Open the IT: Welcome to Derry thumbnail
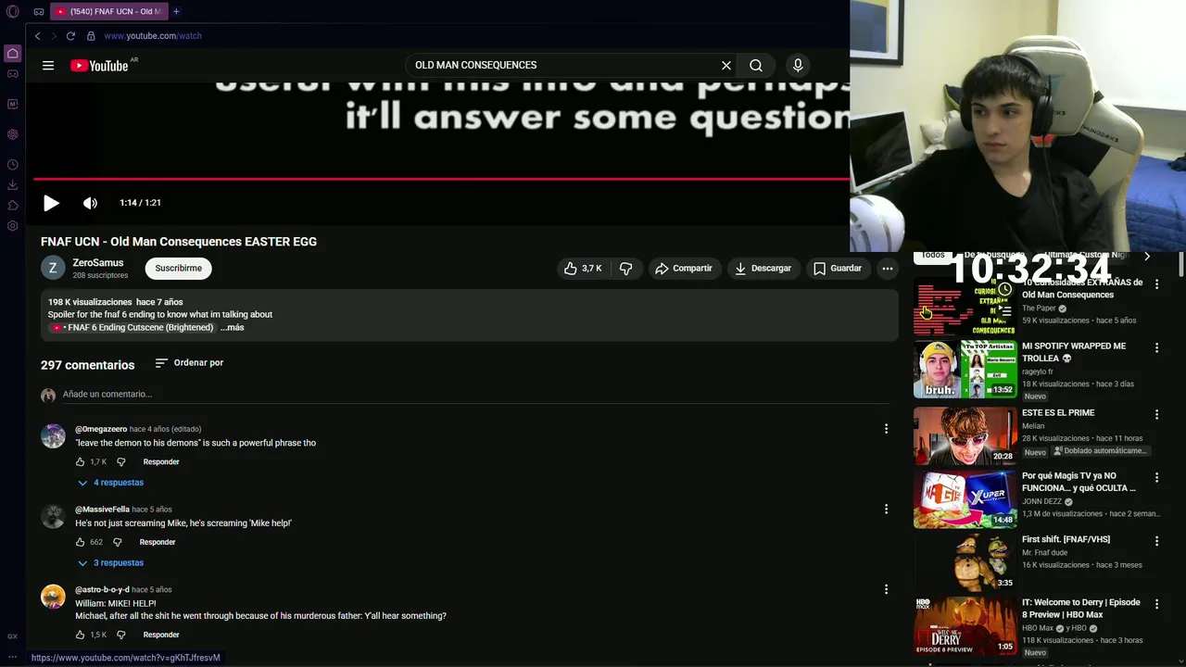1186x667 pixels. [965, 625]
